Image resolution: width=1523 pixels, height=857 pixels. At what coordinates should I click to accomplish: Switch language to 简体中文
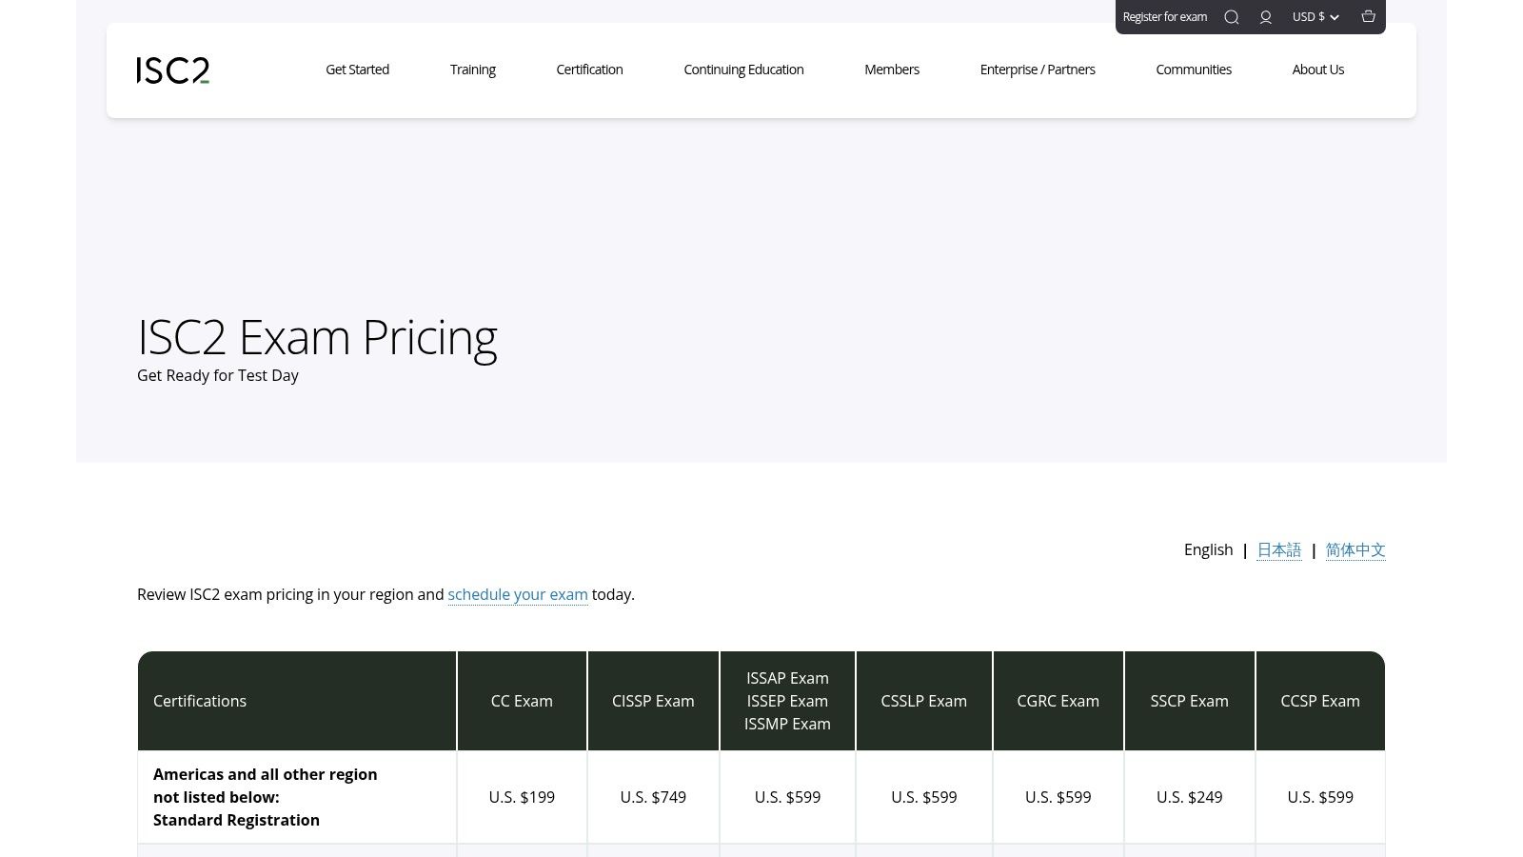pyautogui.click(x=1355, y=549)
